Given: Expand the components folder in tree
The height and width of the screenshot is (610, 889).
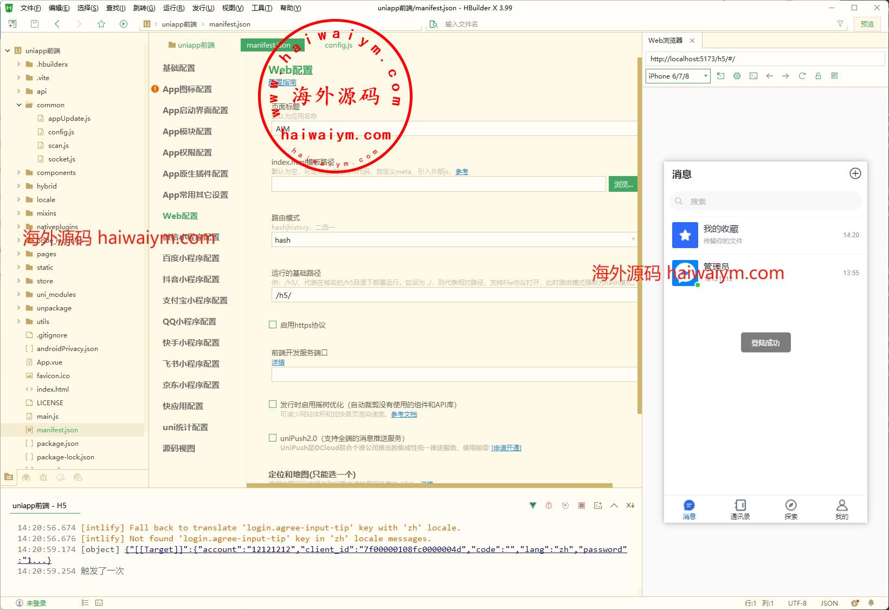Looking at the screenshot, I should point(19,172).
